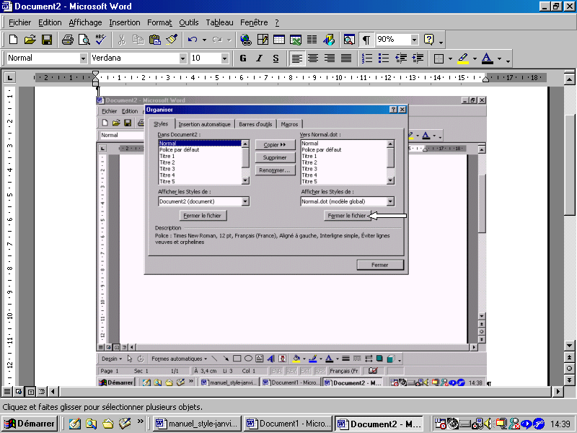The image size is (577, 433).
Task: Create a new blank document
Action: coord(13,40)
